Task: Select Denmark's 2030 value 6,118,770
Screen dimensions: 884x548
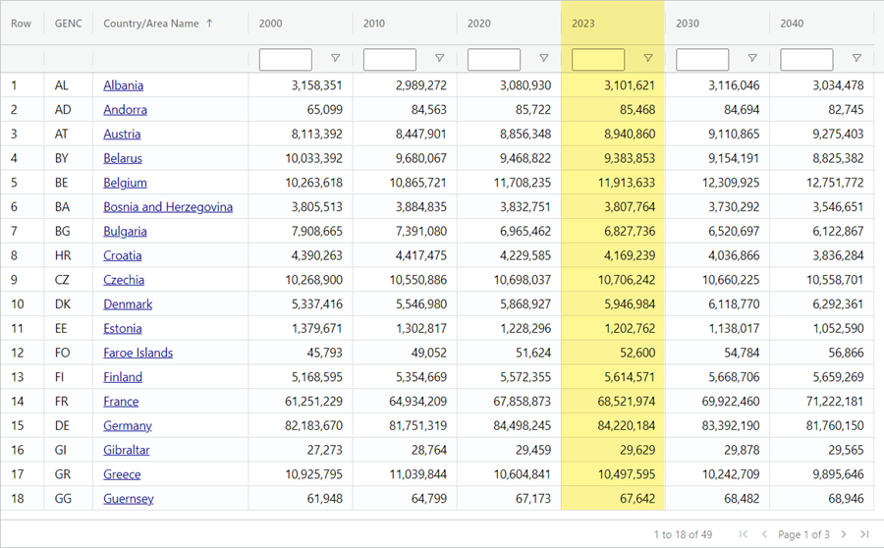Action: [734, 303]
